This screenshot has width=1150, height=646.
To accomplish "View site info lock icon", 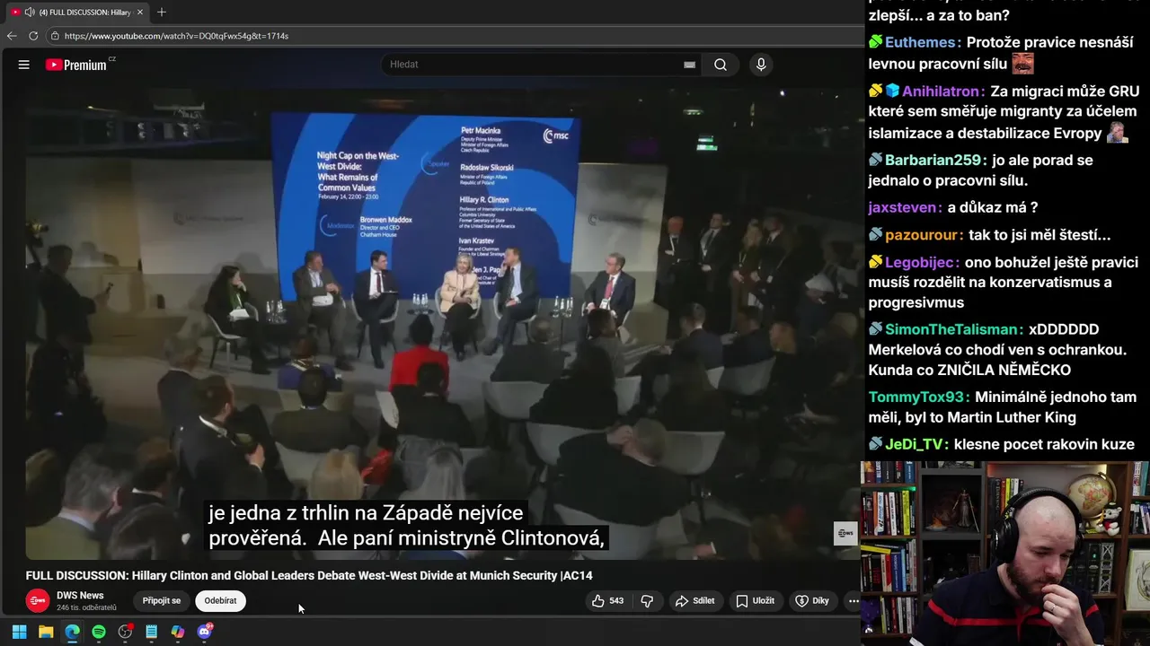I will pos(55,36).
